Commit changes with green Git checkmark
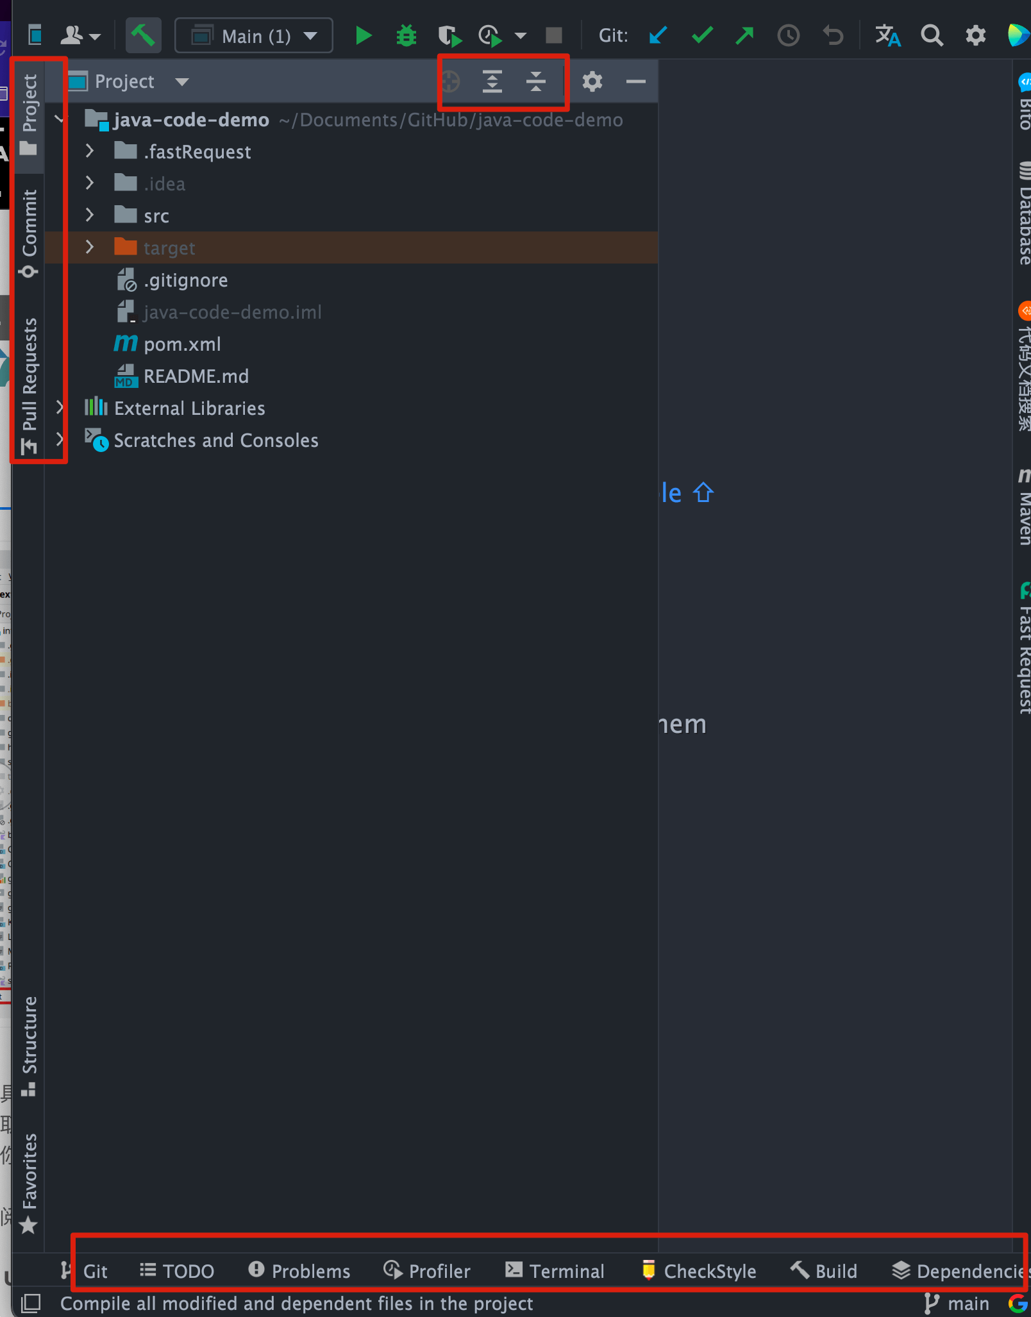 703,35
